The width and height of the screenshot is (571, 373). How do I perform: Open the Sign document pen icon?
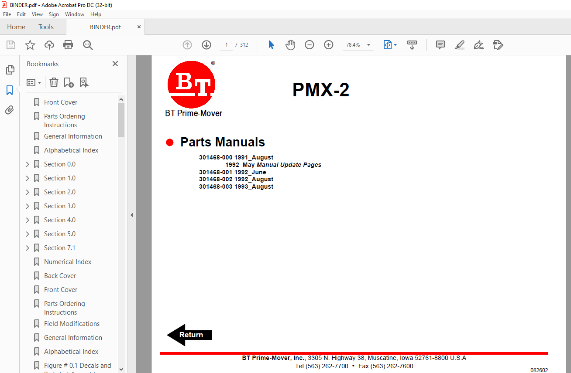click(x=478, y=45)
